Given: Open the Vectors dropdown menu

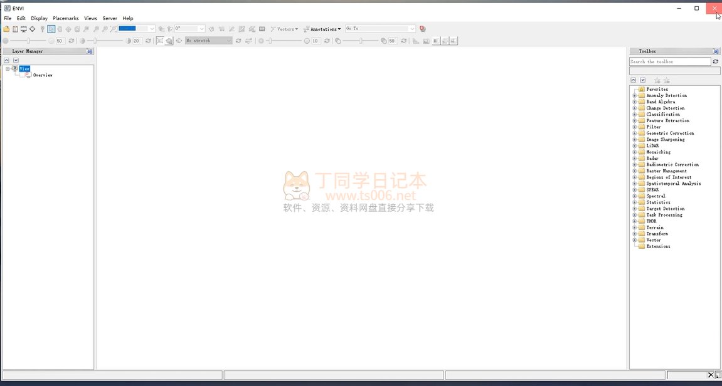Looking at the screenshot, I should (x=284, y=29).
